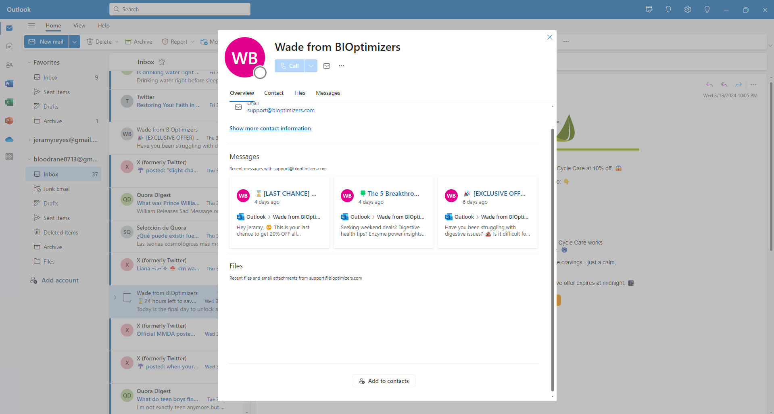Collapse bloodrane0713@gm account
Viewport: 774px width, 414px height.
pos(29,159)
